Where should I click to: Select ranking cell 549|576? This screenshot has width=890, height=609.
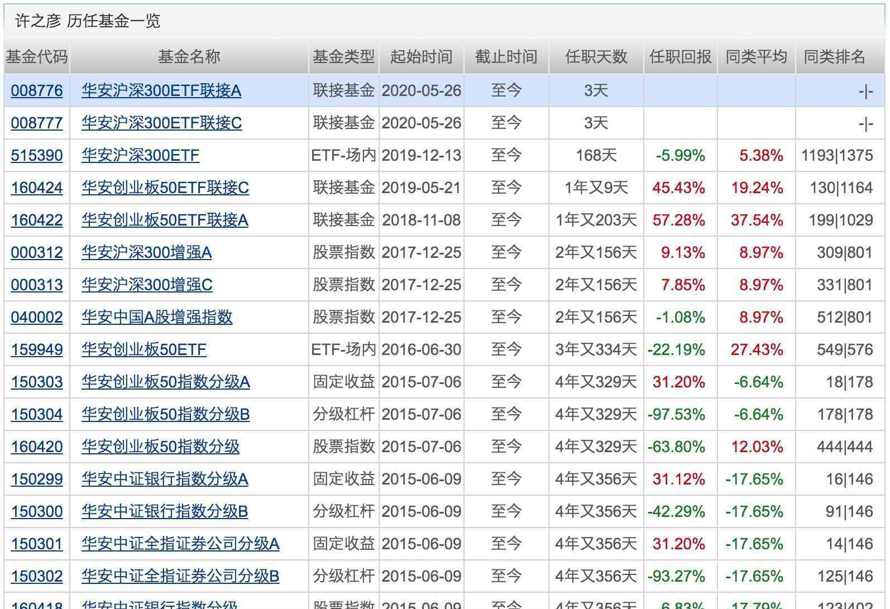(x=845, y=349)
